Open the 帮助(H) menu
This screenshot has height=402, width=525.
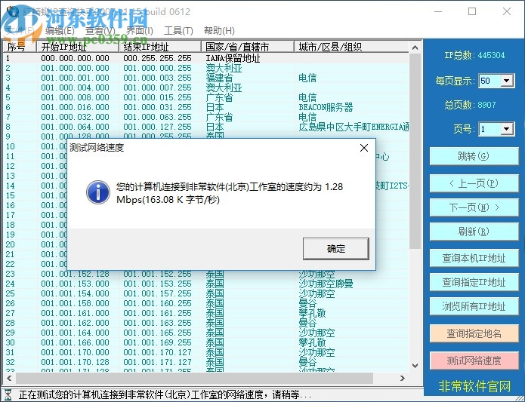point(219,31)
